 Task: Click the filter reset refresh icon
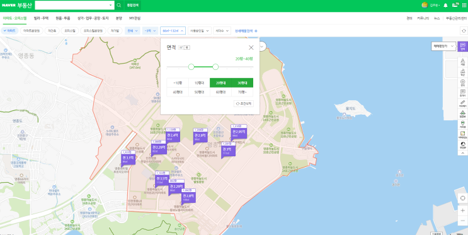click(x=464, y=30)
